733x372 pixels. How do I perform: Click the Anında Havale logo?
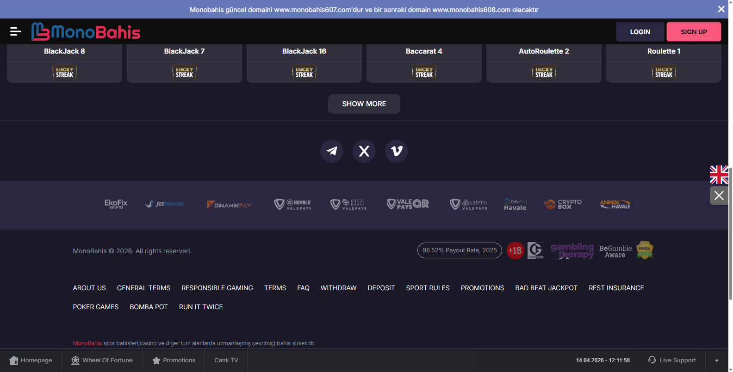[615, 204]
